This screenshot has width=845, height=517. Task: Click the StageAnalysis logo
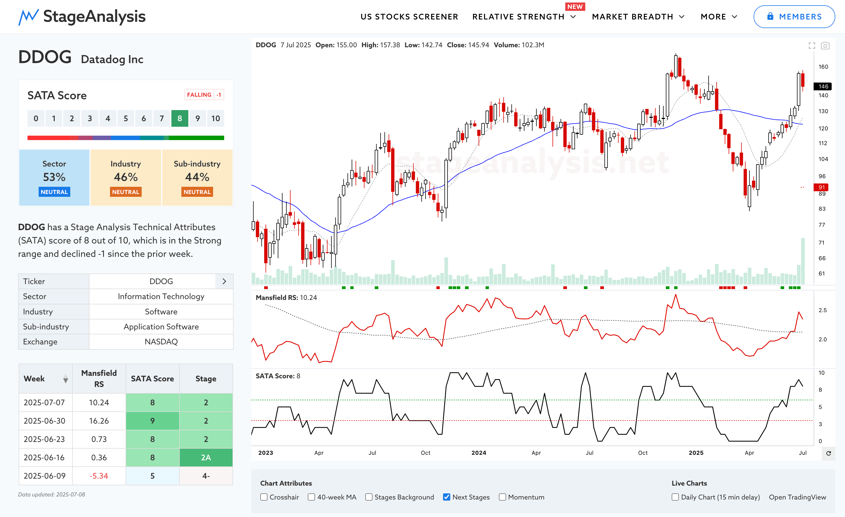click(82, 16)
